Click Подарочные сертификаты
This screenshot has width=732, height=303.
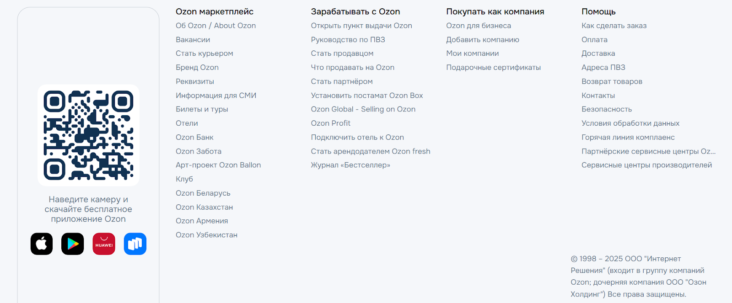pyautogui.click(x=493, y=67)
